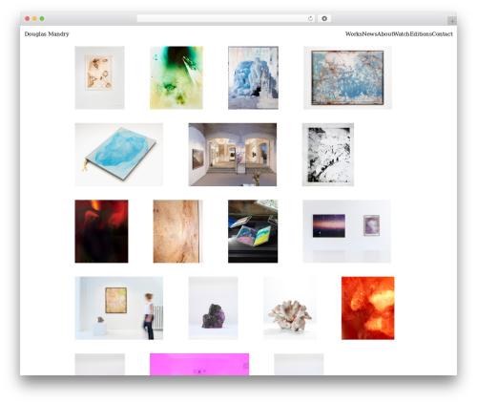The image size is (477, 404).
Task: Open the blue book cover thumbnail
Action: (x=119, y=155)
